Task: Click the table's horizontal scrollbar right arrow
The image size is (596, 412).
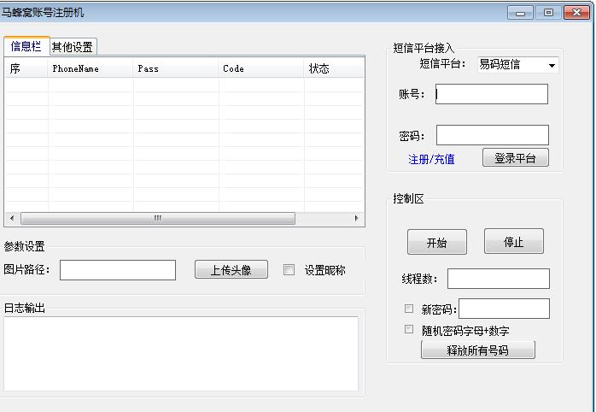Action: point(357,219)
